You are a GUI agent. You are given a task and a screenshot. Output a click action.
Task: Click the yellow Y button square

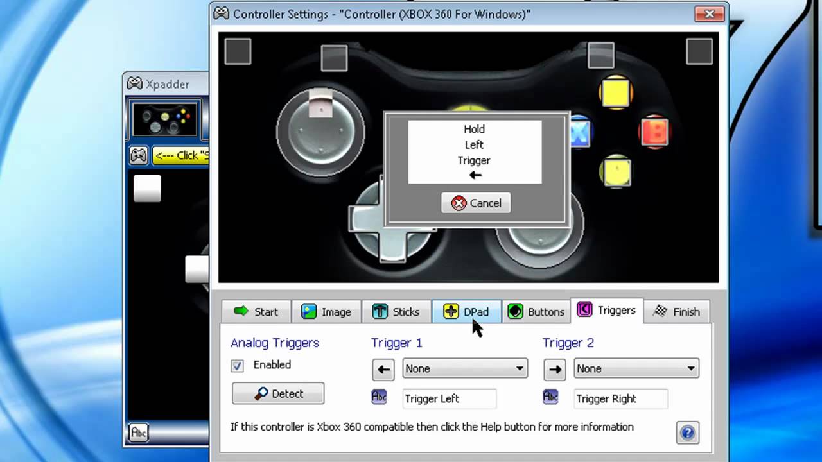tap(616, 92)
